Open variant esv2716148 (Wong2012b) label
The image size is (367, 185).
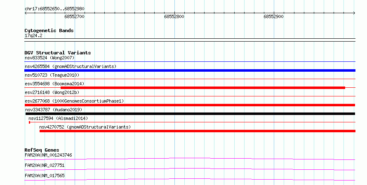(x=52, y=92)
